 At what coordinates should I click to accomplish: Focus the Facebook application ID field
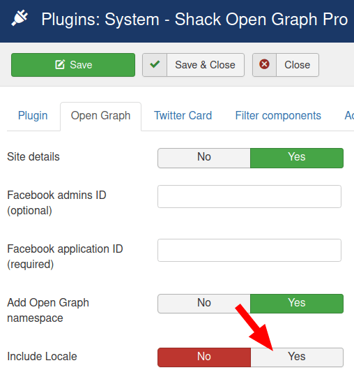click(x=249, y=251)
